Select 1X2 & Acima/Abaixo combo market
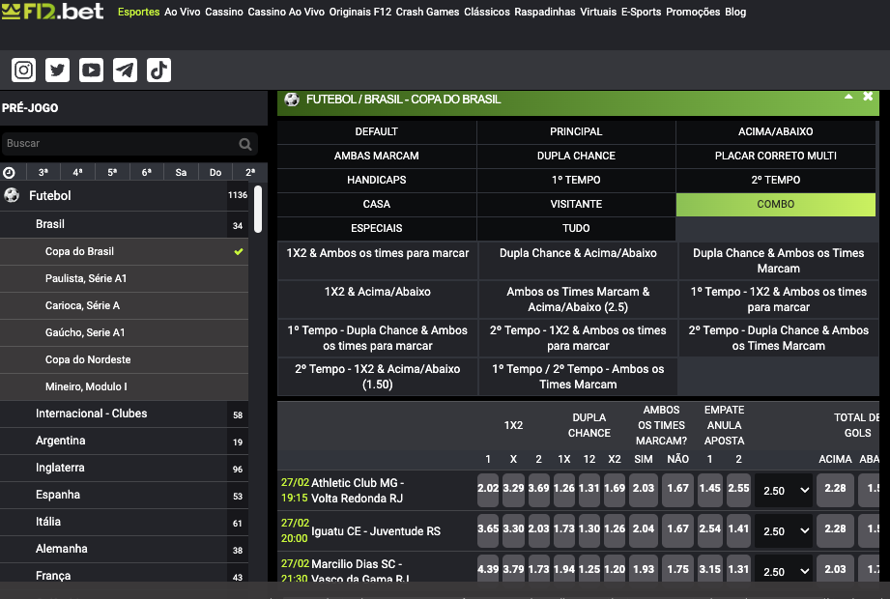The width and height of the screenshot is (890, 599). [377, 292]
